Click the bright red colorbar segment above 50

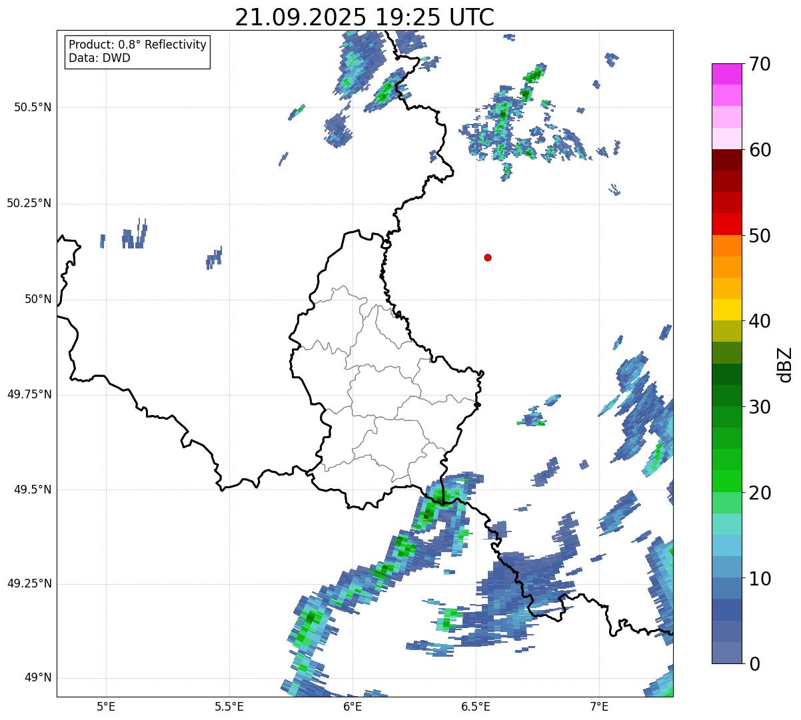(x=727, y=224)
